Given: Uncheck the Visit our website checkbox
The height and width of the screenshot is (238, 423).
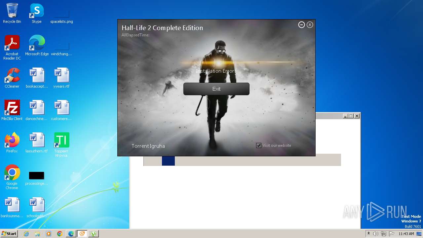Looking at the screenshot, I should [259, 145].
